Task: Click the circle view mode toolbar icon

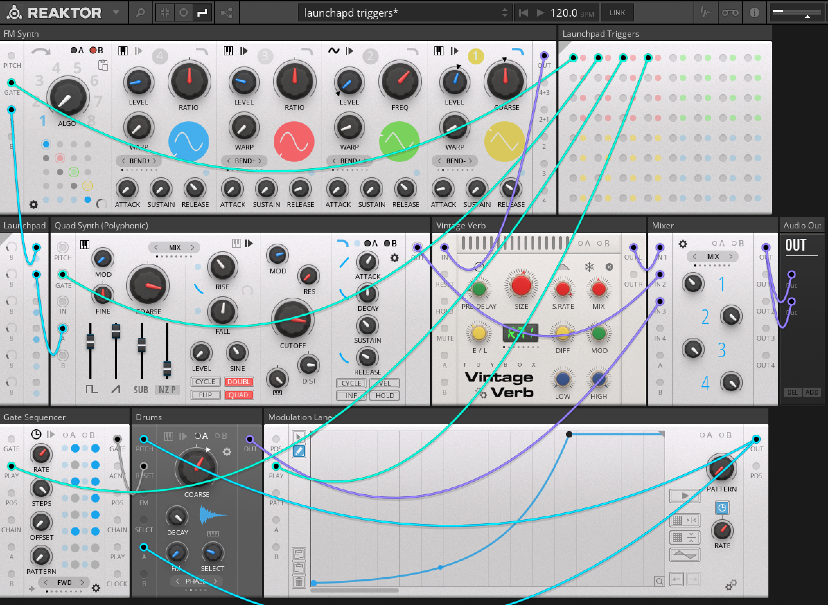Action: coord(184,13)
